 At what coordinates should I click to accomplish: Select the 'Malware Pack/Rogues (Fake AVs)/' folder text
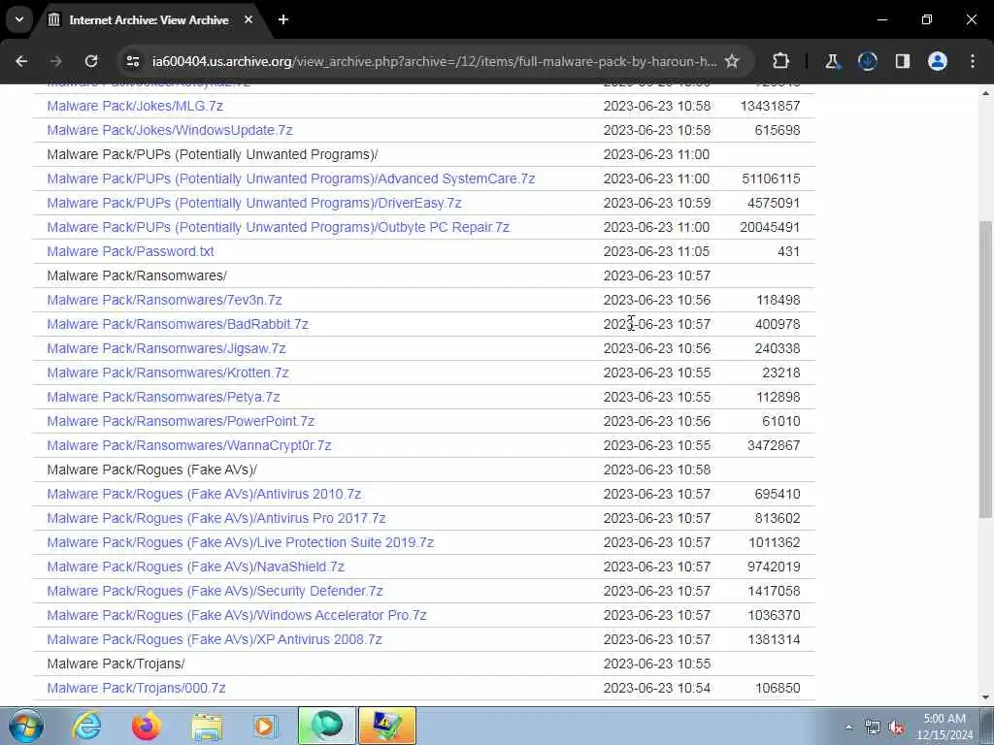152,470
